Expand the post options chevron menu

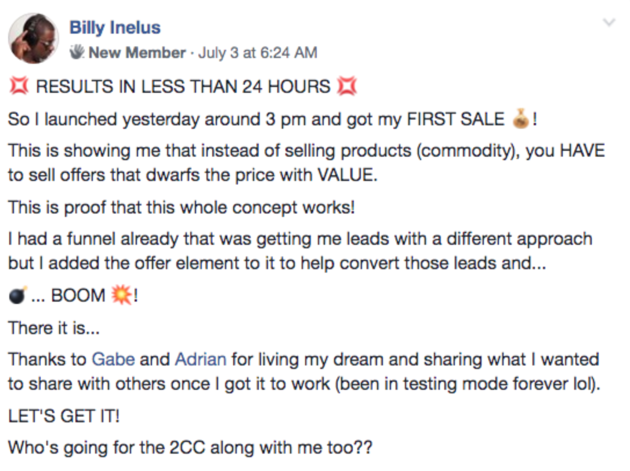610,23
